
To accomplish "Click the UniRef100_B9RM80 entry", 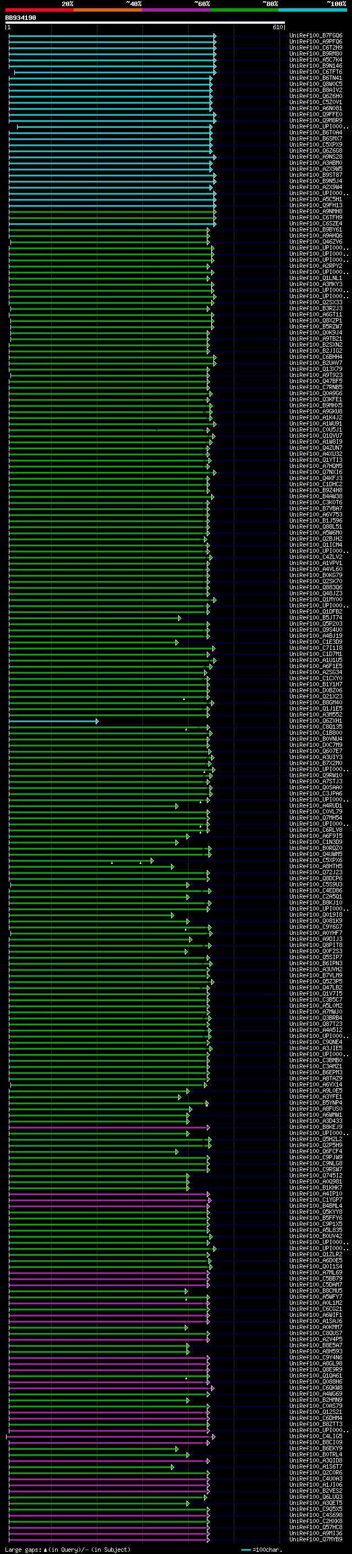I will (316, 53).
